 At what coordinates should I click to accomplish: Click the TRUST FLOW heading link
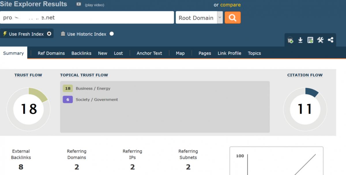pyautogui.click(x=28, y=75)
